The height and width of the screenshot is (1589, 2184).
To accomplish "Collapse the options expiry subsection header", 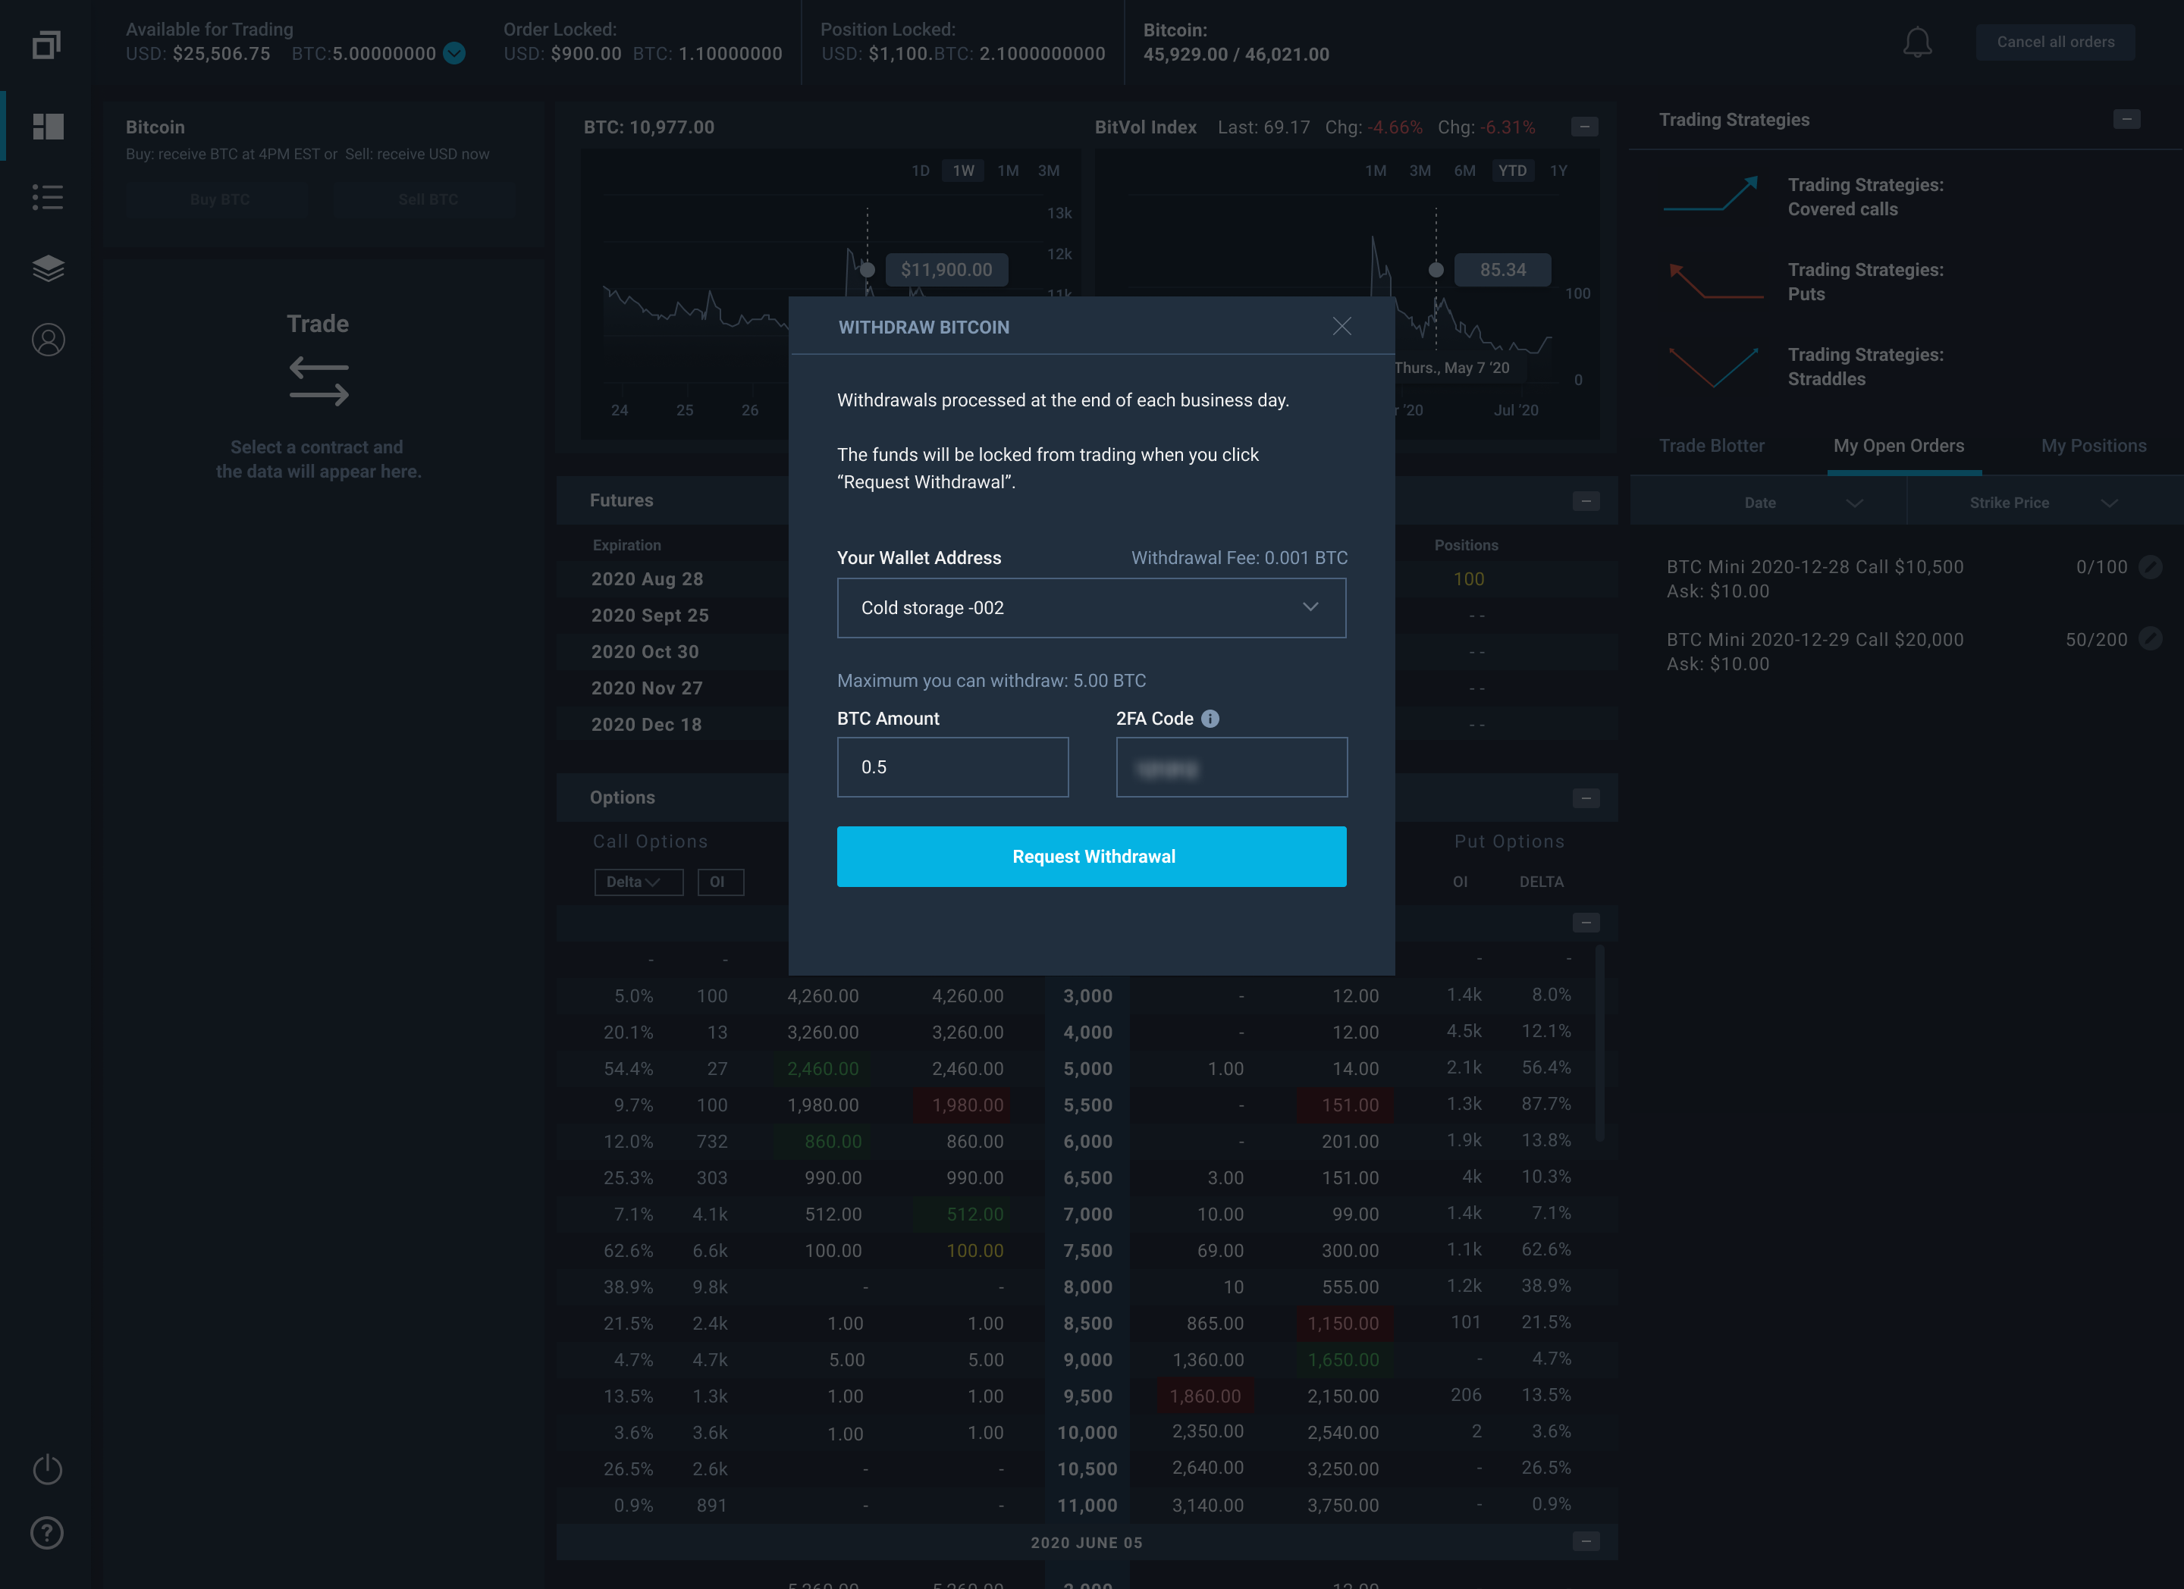I will [1586, 923].
